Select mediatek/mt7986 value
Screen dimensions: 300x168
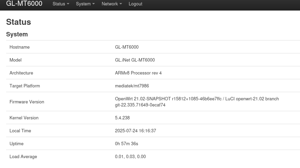[x=132, y=86]
